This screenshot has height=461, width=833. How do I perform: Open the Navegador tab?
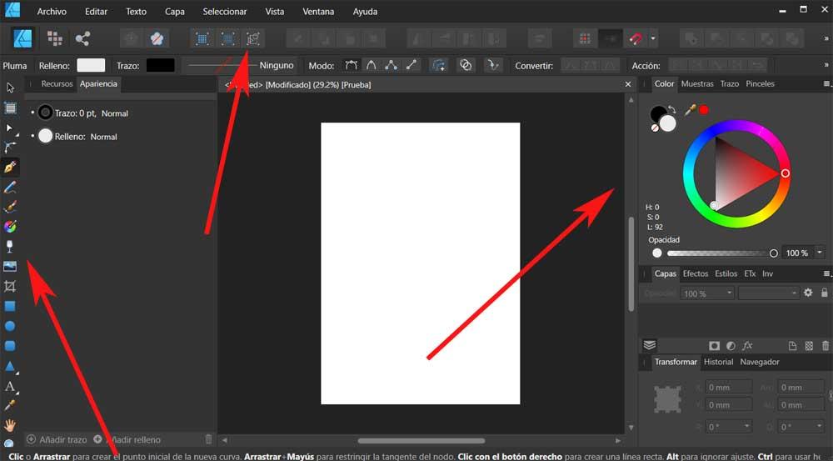[760, 362]
